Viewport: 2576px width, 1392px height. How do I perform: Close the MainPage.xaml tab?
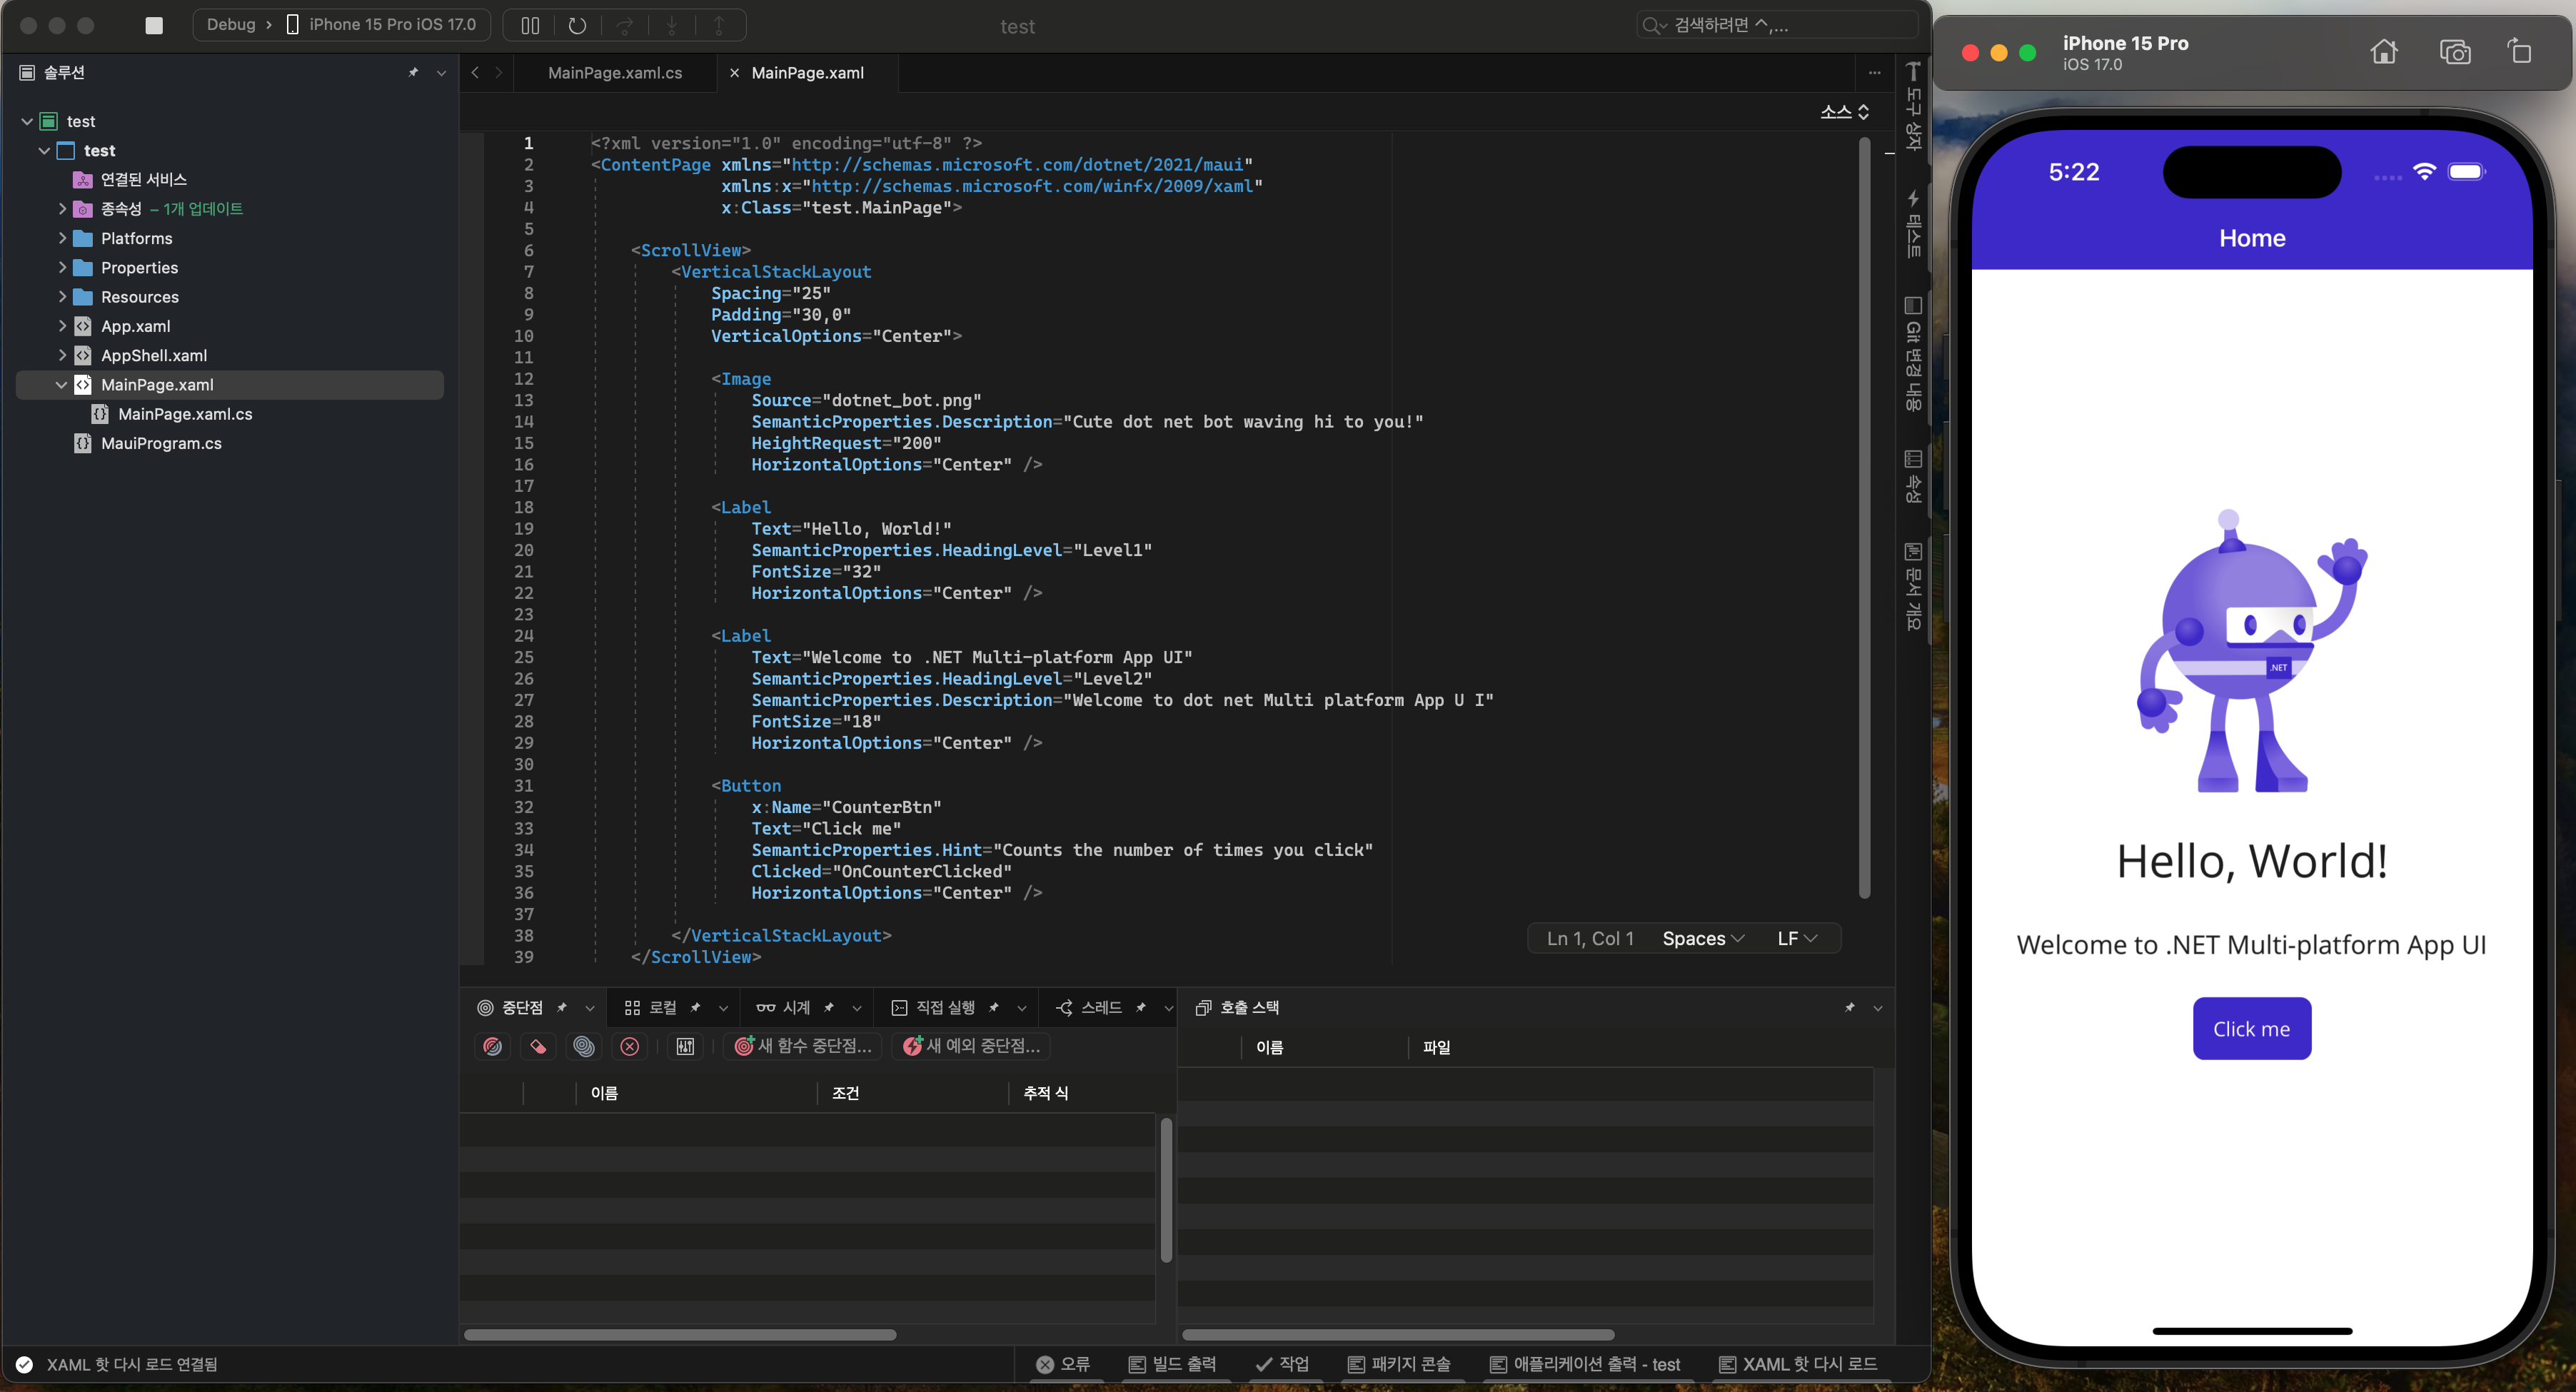click(x=734, y=72)
